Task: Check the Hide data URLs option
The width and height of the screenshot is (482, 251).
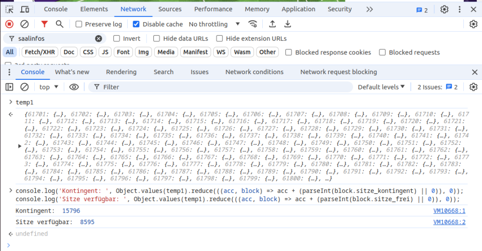Action: pos(157,38)
